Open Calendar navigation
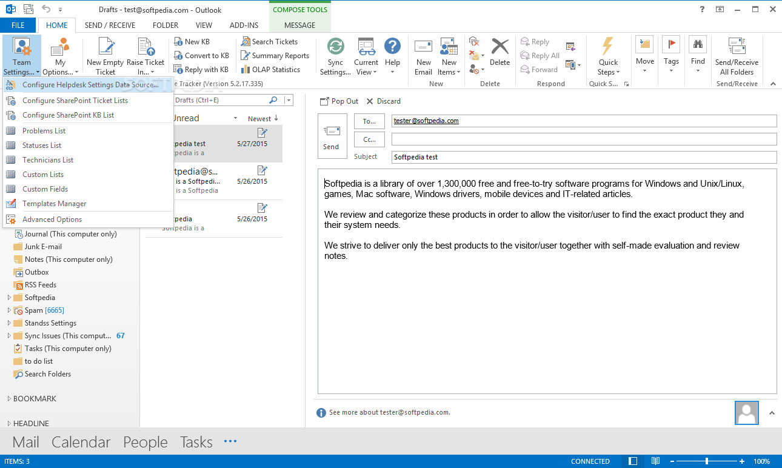This screenshot has height=468, width=782. click(x=81, y=443)
